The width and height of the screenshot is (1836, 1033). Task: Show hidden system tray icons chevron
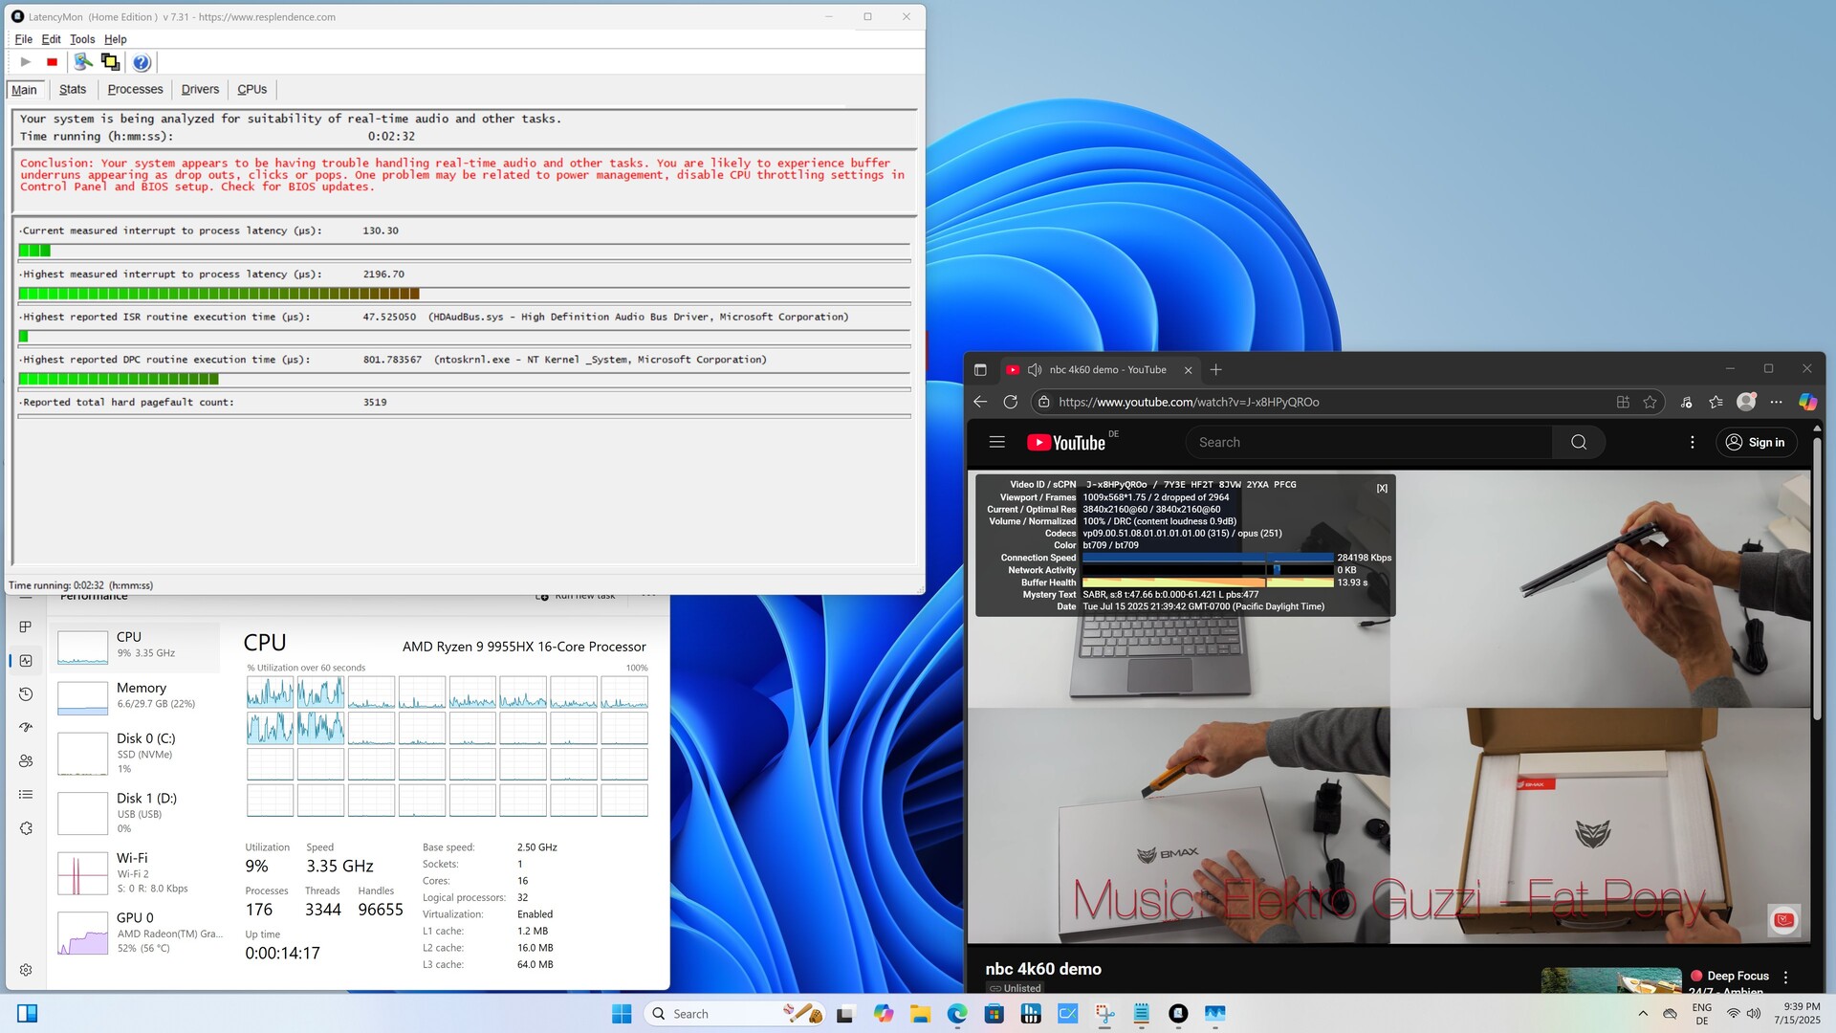[1643, 1014]
